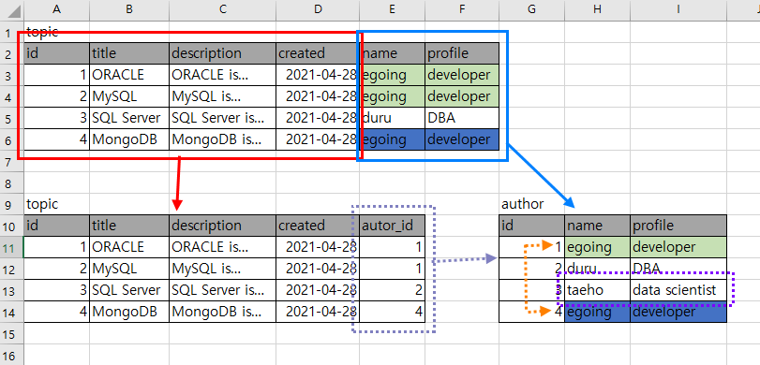Image resolution: width=760 pixels, height=365 pixels.
Task: Select 'created' header cell in row 2
Action: 318,53
